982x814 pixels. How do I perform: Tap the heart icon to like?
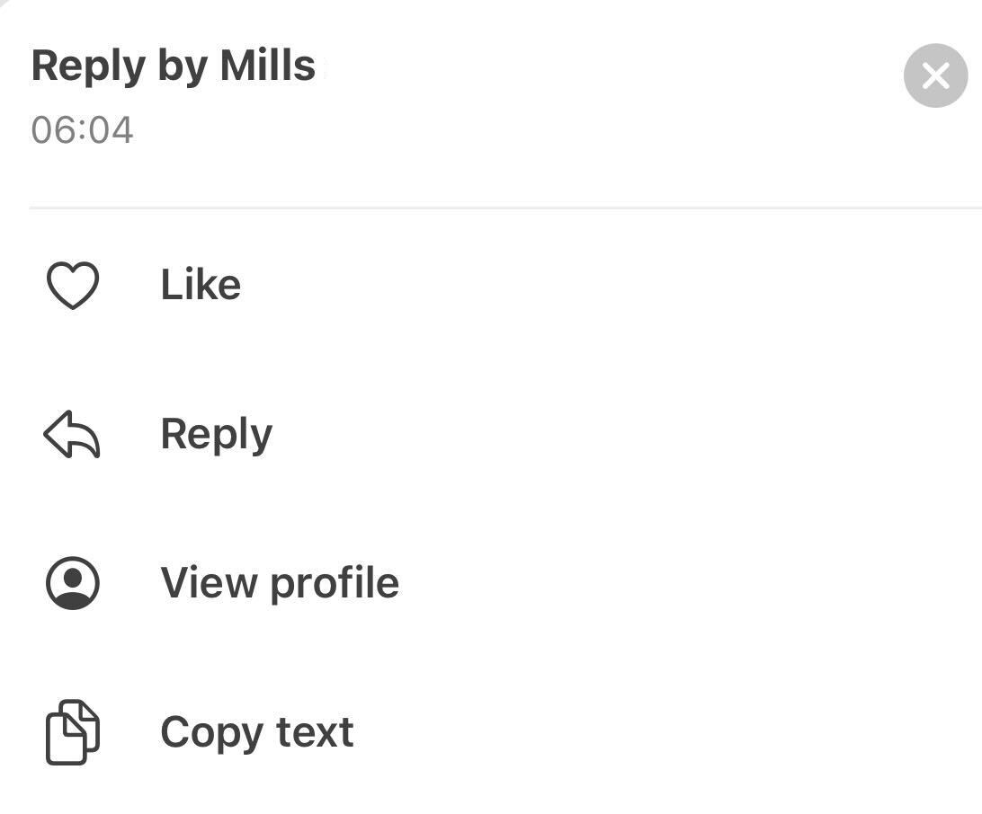[73, 285]
